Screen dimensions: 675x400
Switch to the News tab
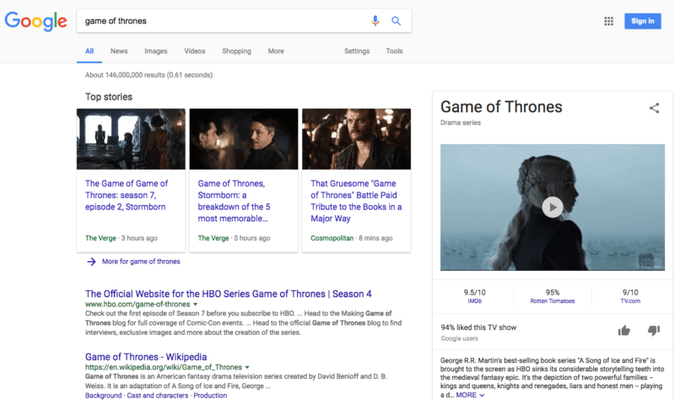tap(119, 51)
